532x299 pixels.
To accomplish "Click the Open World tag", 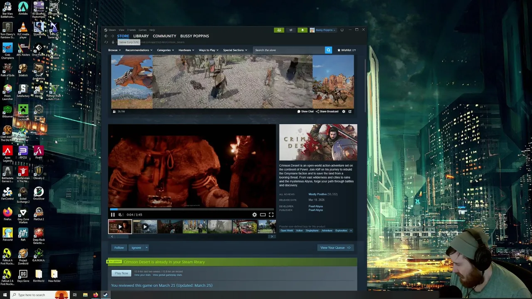I will pyautogui.click(x=286, y=230).
